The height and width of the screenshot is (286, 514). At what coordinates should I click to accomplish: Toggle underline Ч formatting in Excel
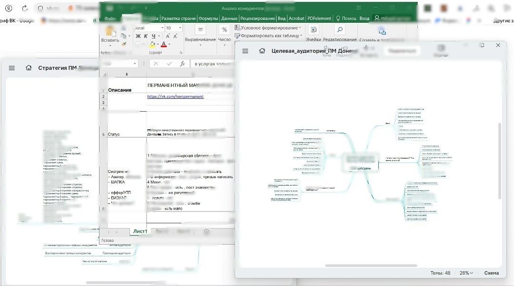(x=153, y=36)
